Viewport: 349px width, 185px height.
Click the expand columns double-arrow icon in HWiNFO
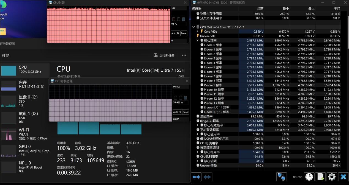[196, 177]
